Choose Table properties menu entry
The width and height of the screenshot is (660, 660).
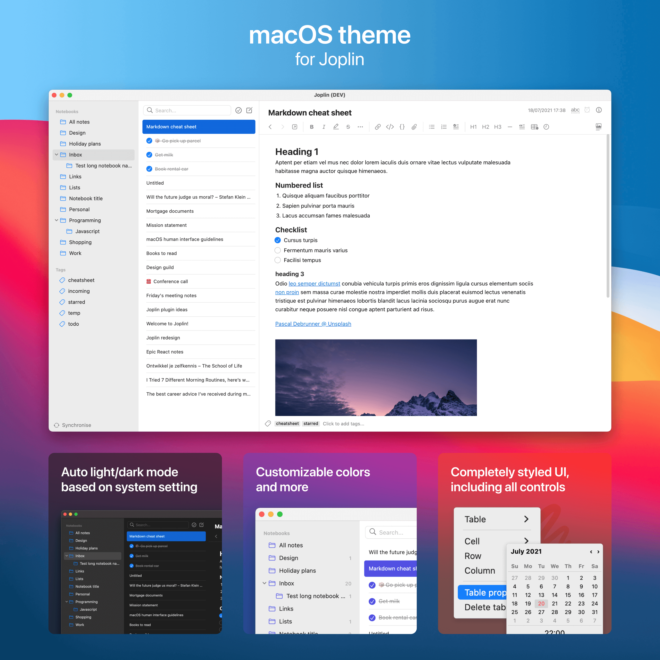point(482,592)
